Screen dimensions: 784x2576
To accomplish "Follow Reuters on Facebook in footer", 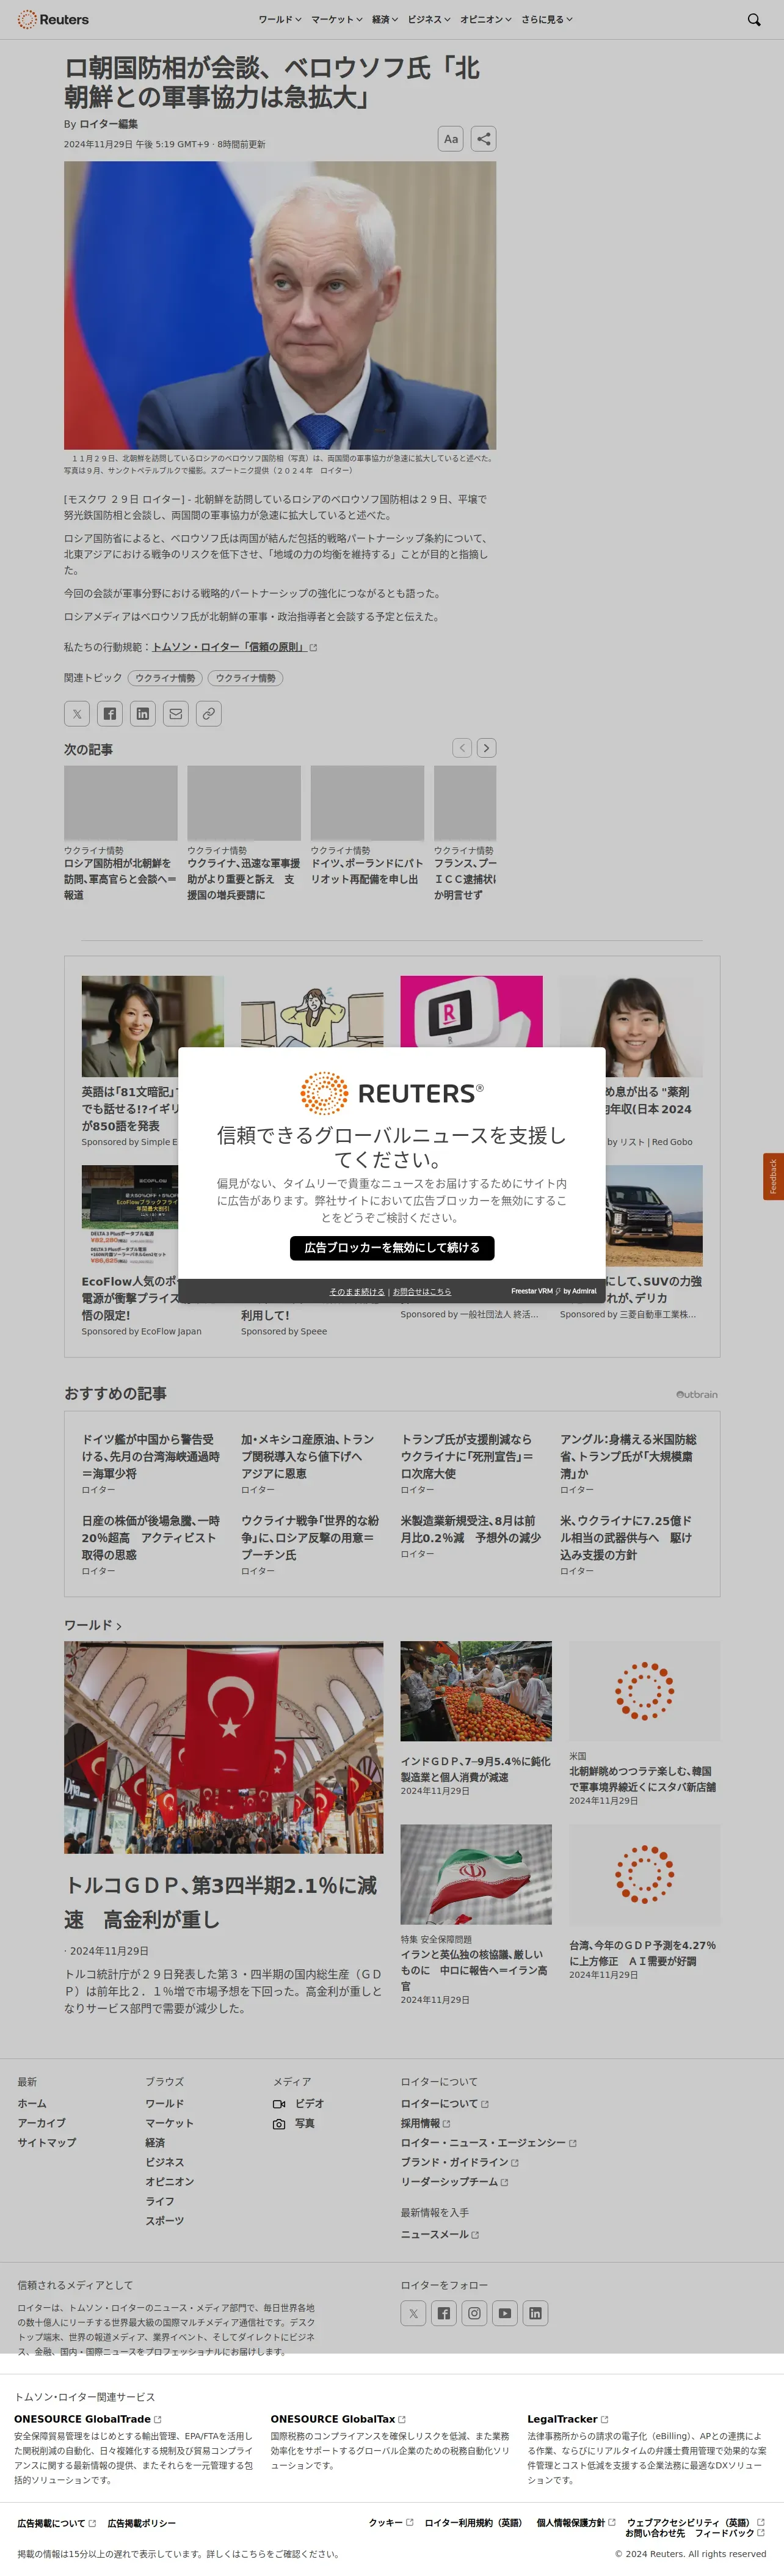I will tap(443, 2313).
